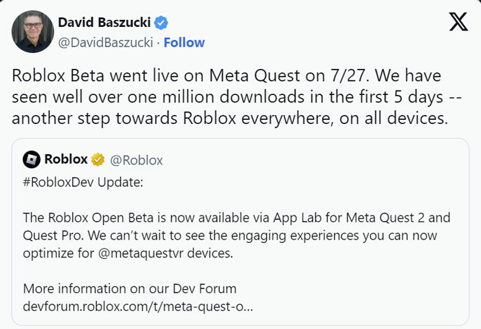The image size is (481, 329).
Task: Visit the @DavidBaszucki handle
Action: (106, 43)
